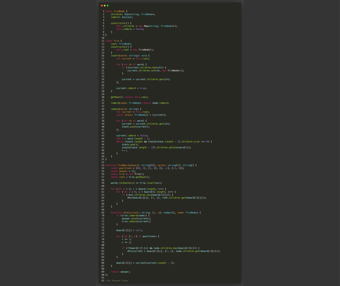
Task: Click "let current = this.root;" on line 17
Action: [133, 59]
